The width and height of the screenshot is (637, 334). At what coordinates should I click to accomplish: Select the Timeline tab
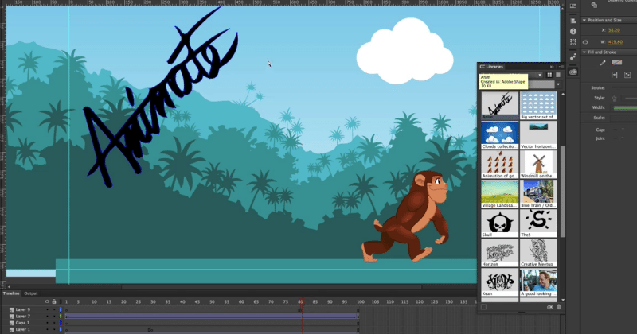(11, 293)
